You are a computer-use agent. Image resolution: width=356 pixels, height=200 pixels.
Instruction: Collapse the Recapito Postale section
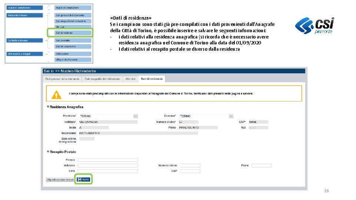(48, 152)
